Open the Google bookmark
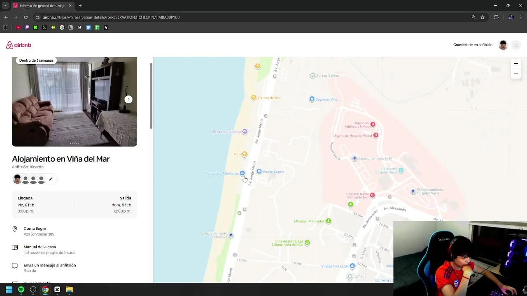527x296 pixels. (x=62, y=28)
